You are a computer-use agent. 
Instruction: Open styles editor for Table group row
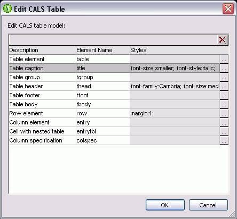[224, 77]
